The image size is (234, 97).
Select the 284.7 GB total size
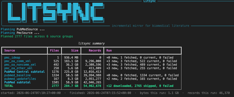(x=71, y=86)
